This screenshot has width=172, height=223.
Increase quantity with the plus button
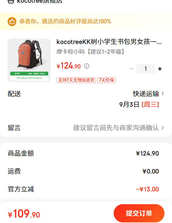(160, 69)
